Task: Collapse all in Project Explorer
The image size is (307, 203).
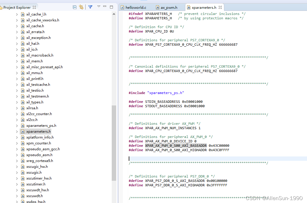Action: (x=74, y=7)
